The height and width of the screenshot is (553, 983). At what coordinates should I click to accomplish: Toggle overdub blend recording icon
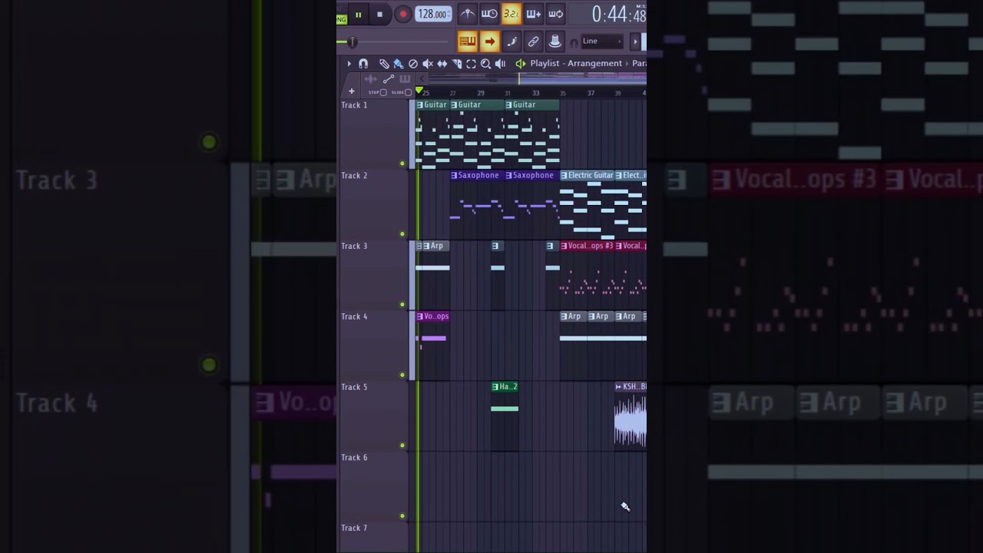[x=534, y=14]
